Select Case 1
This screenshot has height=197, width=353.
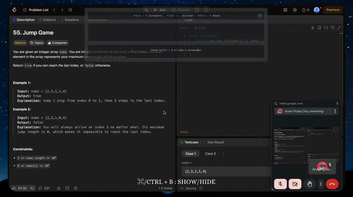tap(190, 153)
